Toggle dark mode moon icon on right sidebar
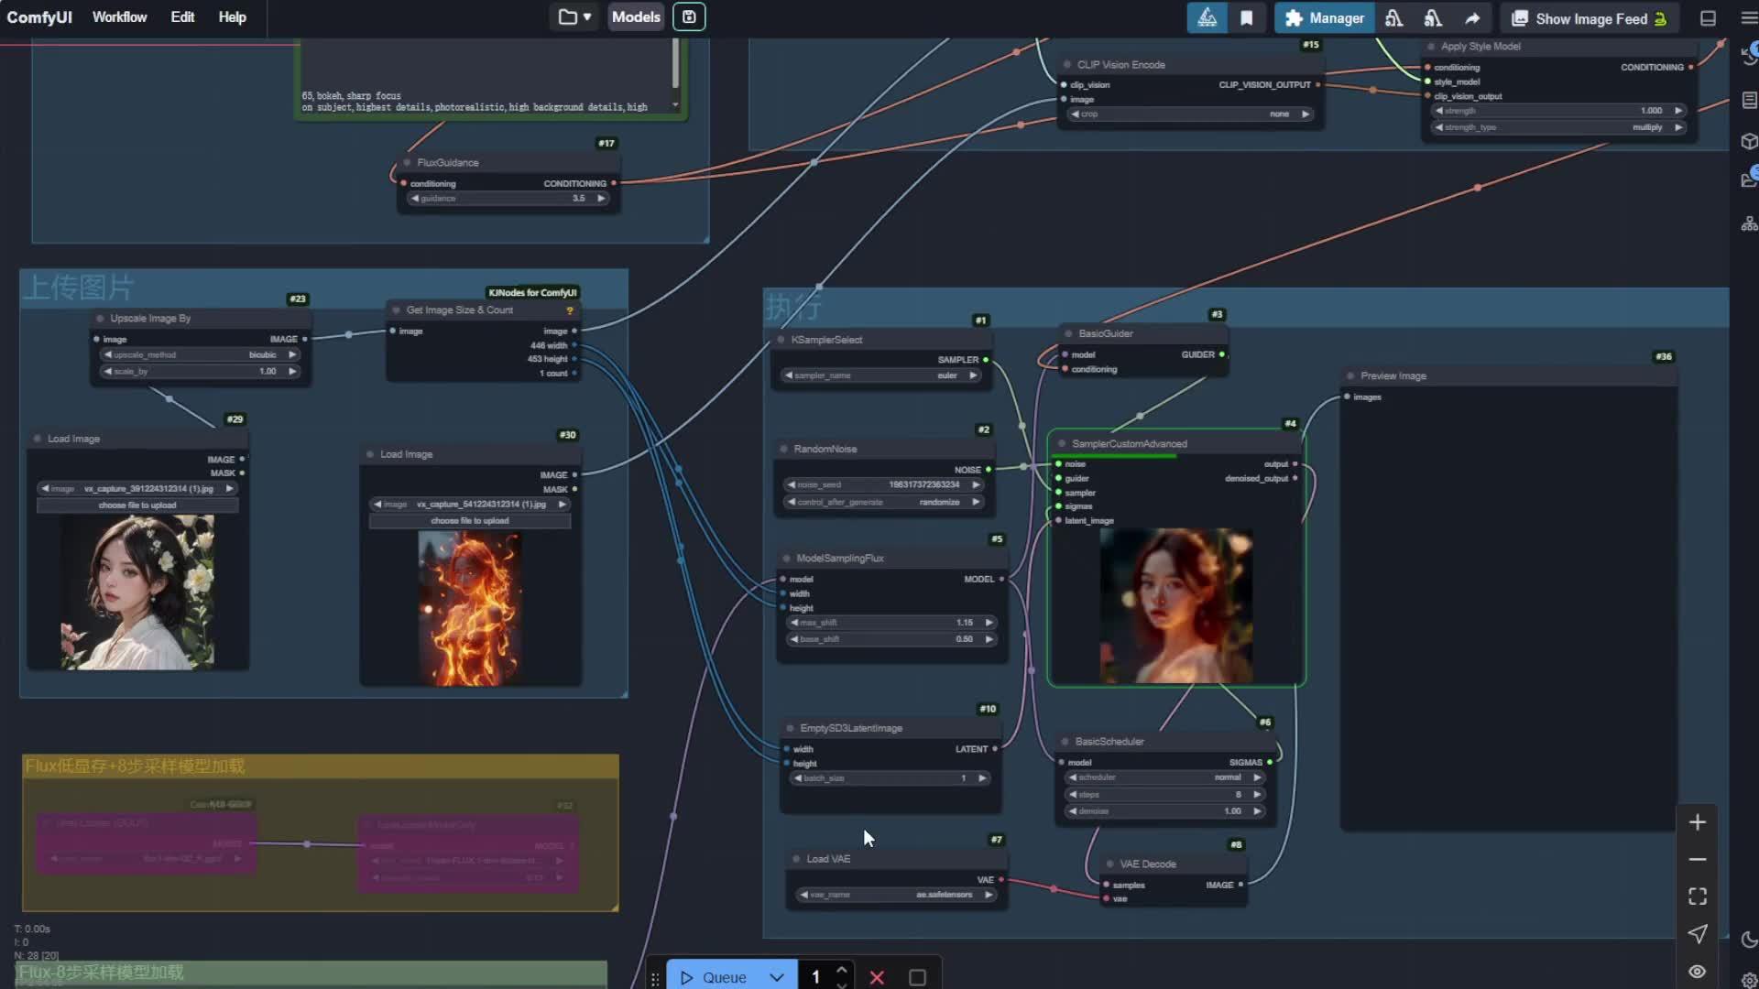The height and width of the screenshot is (989, 1759). coord(1748,940)
